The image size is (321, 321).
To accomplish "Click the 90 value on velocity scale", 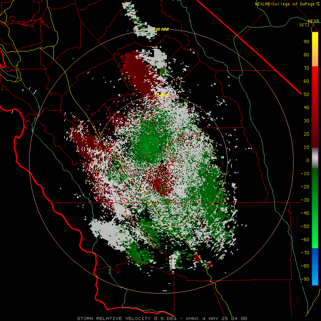I will 306,42.
